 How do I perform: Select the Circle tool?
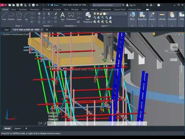tap(19, 16)
